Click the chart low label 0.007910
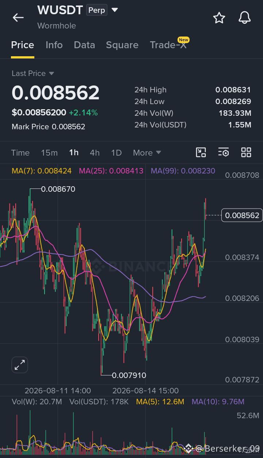Image resolution: width=263 pixels, height=458 pixels. 129,375
